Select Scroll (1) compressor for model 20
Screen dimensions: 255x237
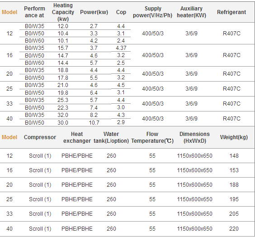[x=40, y=185]
